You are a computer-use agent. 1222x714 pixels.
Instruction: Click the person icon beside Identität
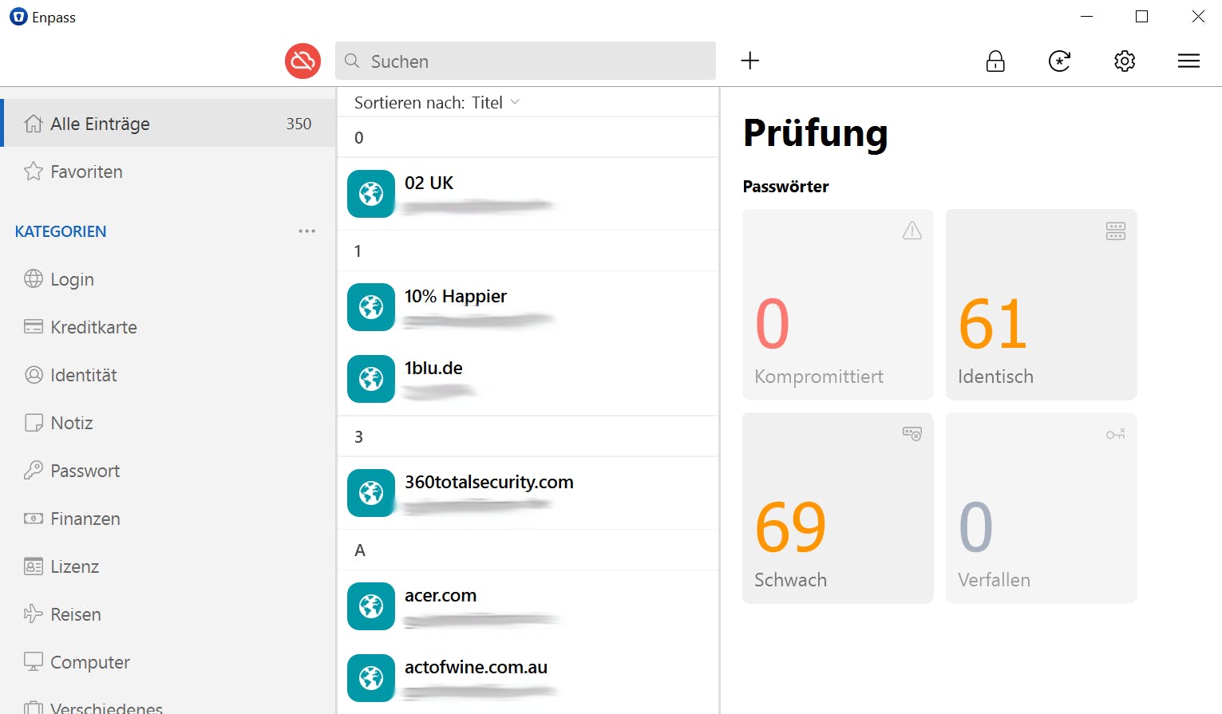(34, 375)
